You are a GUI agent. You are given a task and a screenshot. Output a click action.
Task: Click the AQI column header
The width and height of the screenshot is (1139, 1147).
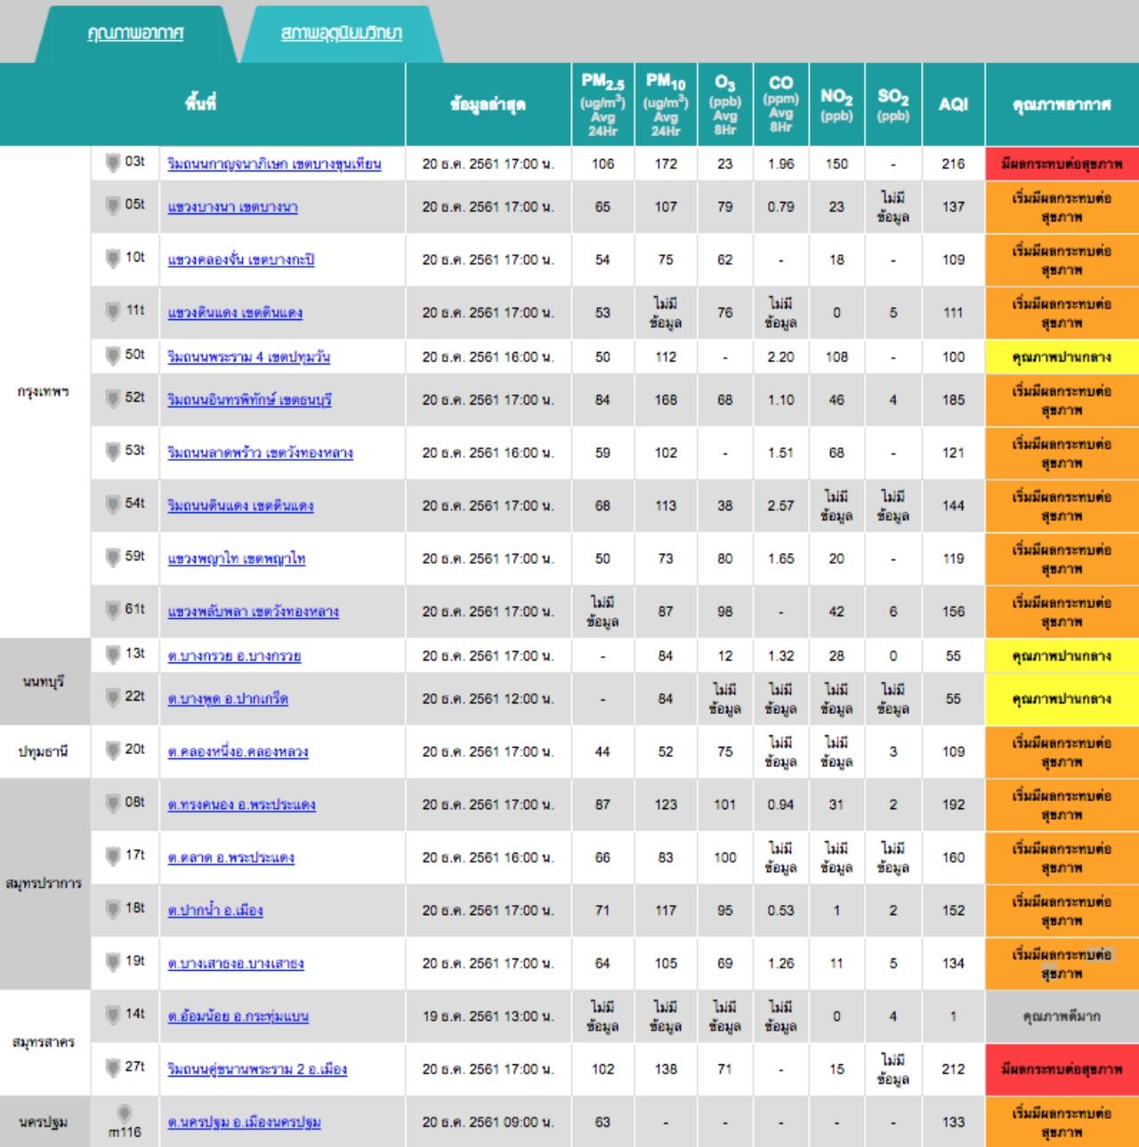click(953, 104)
